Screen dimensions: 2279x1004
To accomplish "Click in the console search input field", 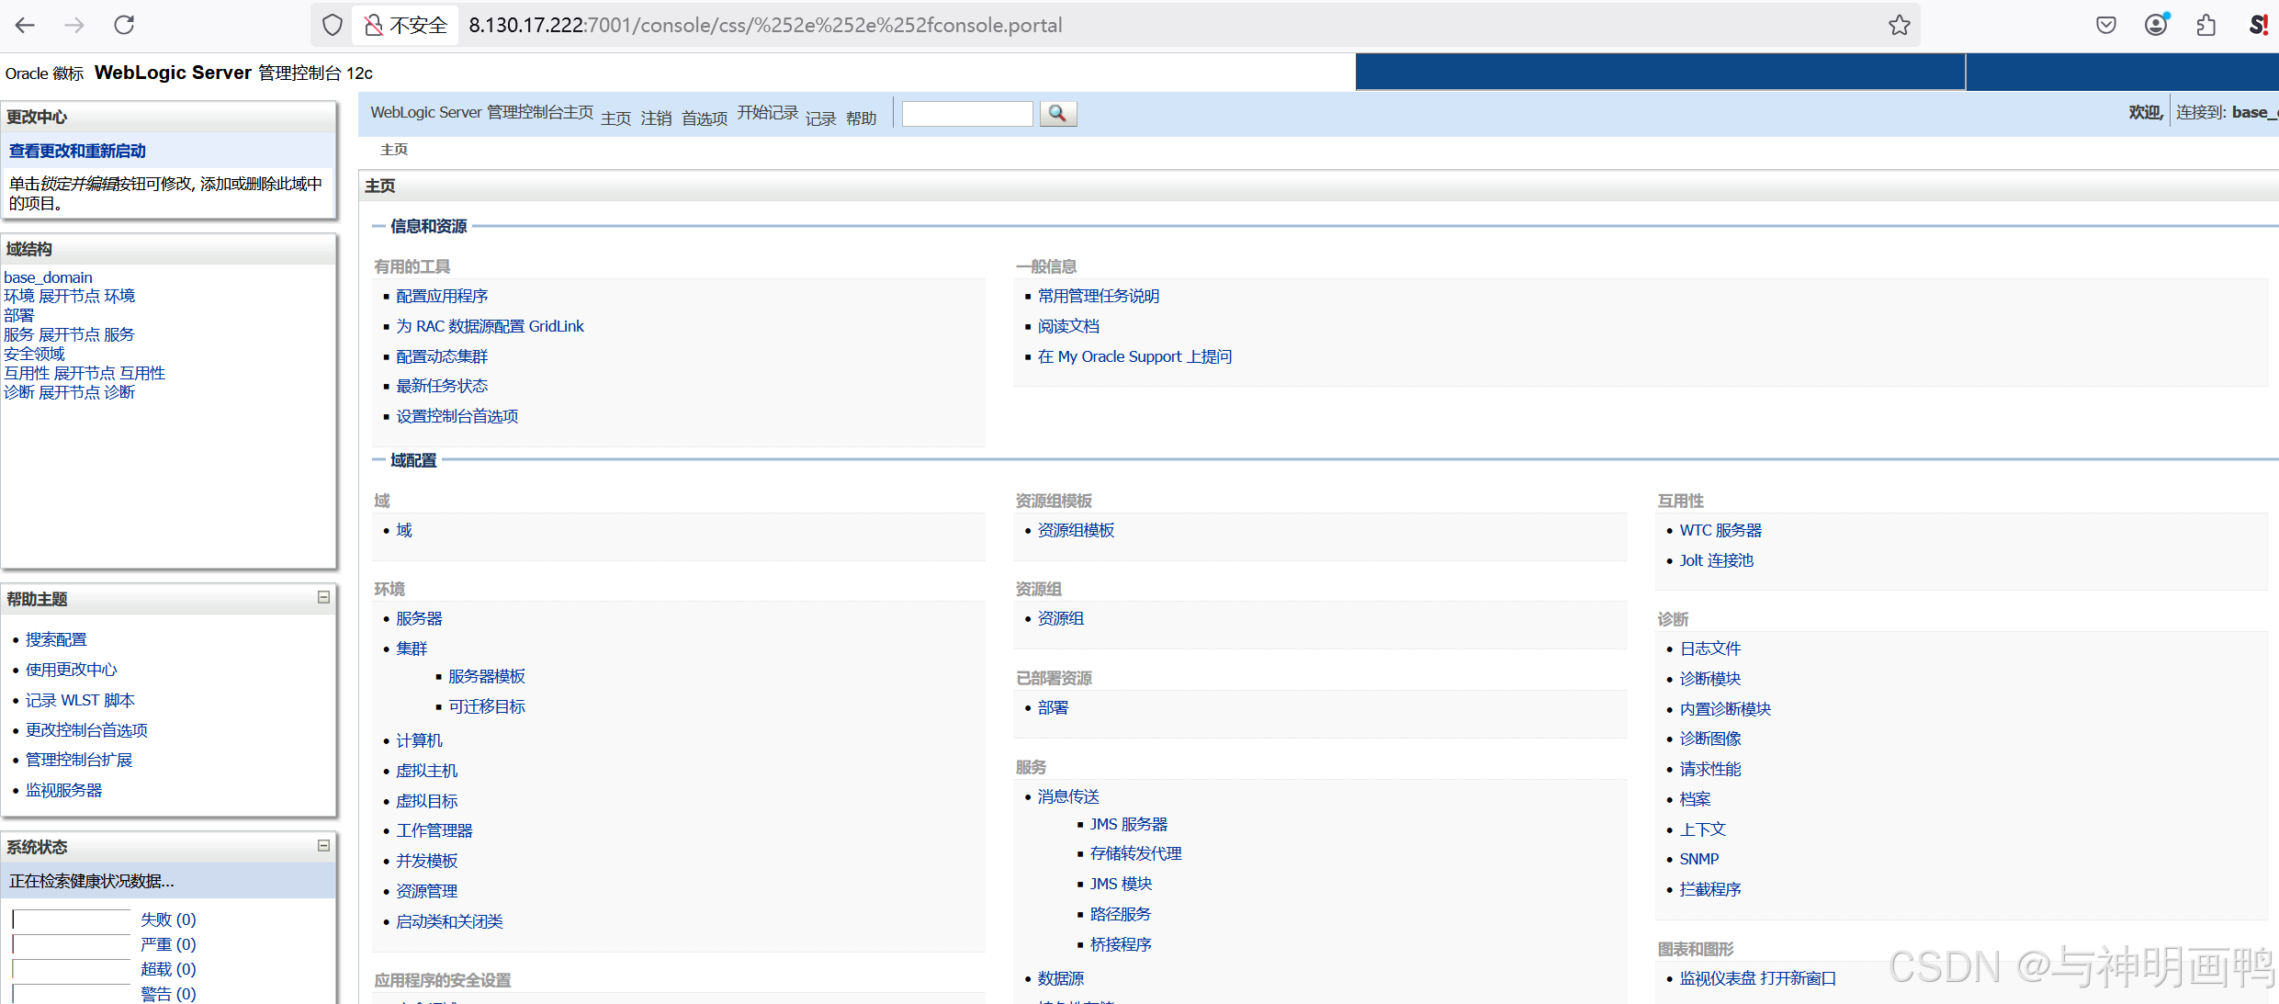I will (967, 113).
